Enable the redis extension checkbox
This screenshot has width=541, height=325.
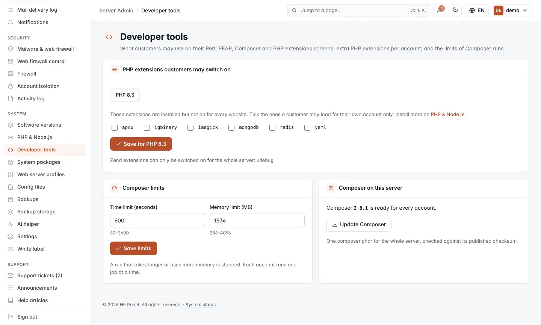pyautogui.click(x=272, y=128)
